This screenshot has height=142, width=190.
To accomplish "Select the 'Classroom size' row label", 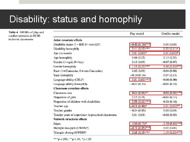I will 63,93.
